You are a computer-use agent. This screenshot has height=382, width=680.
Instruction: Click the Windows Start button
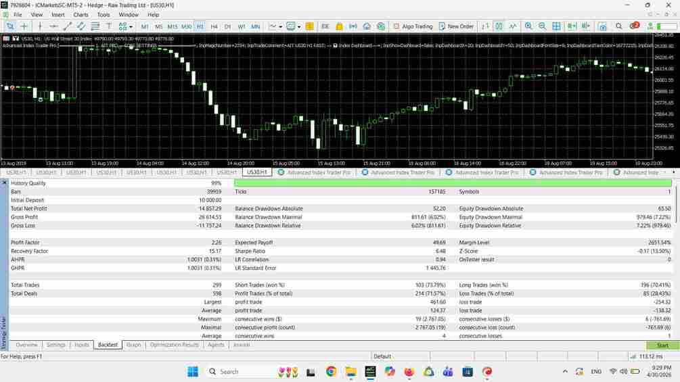click(x=193, y=372)
